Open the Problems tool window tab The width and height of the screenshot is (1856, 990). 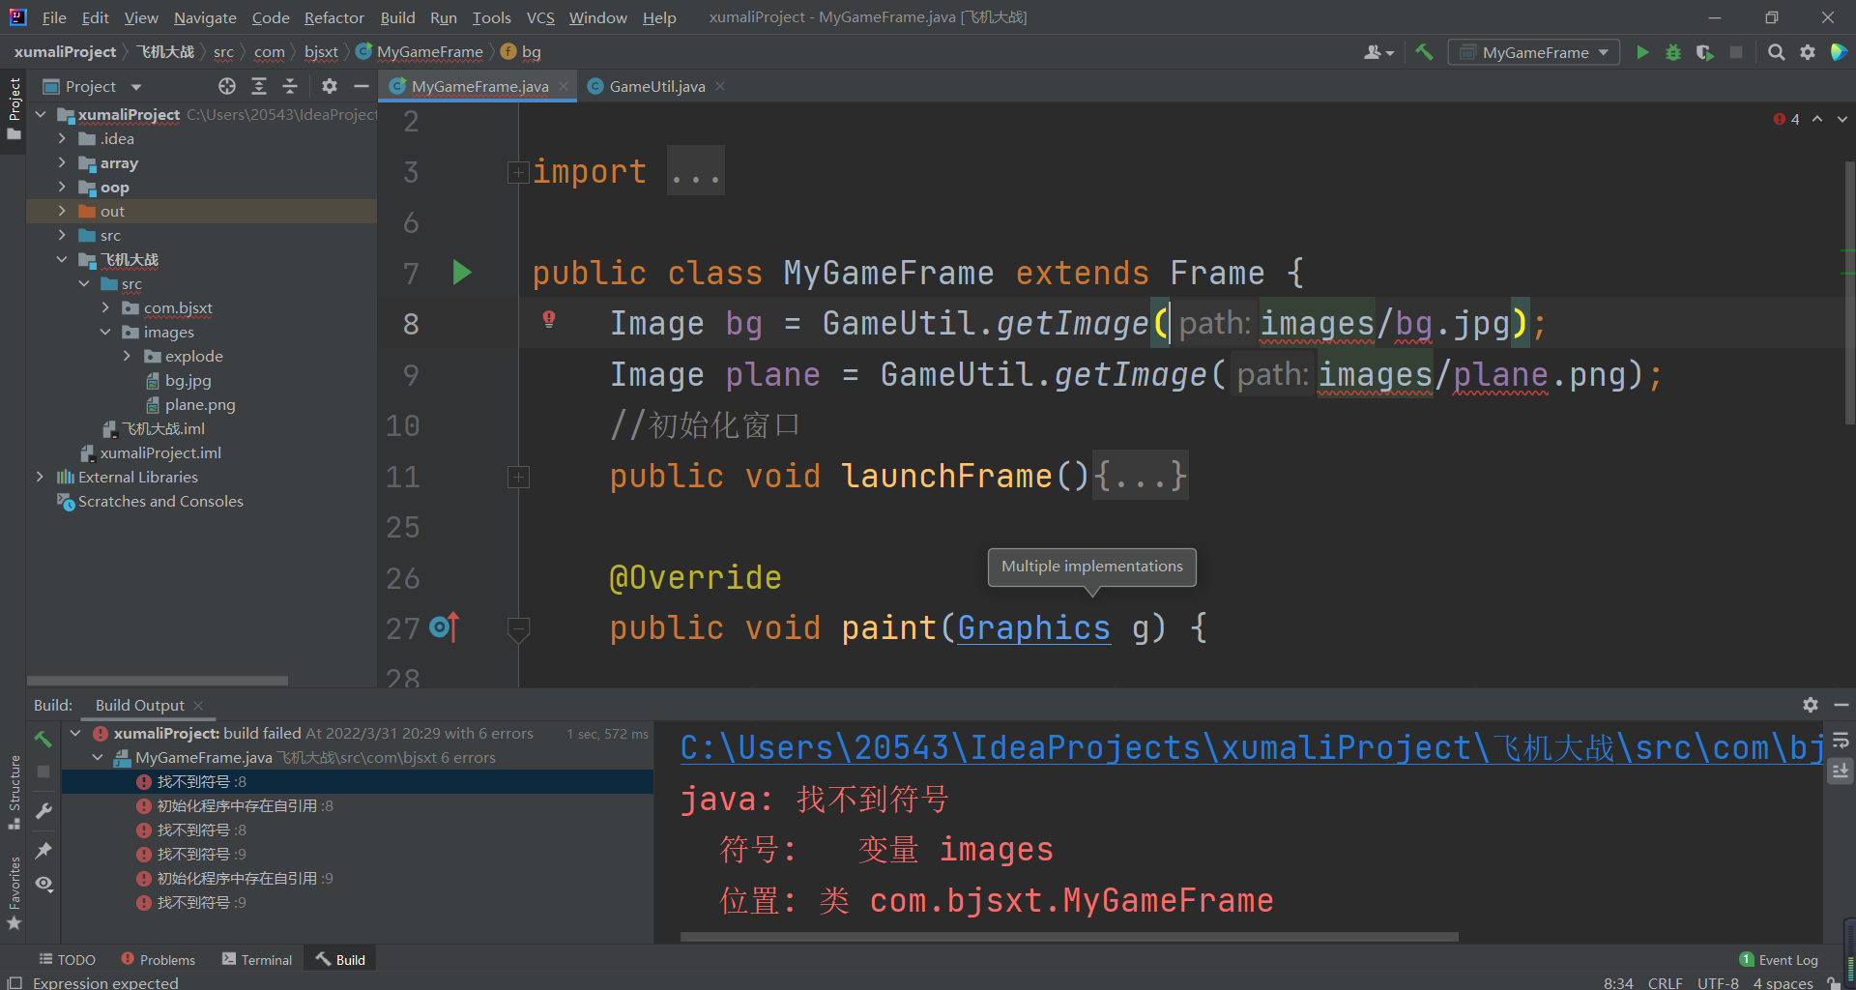pyautogui.click(x=158, y=959)
